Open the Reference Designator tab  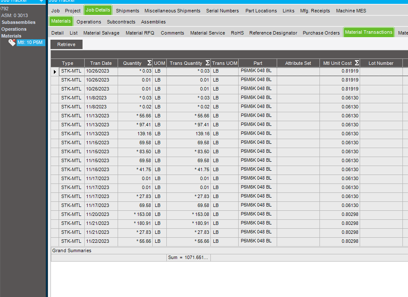[x=273, y=33]
